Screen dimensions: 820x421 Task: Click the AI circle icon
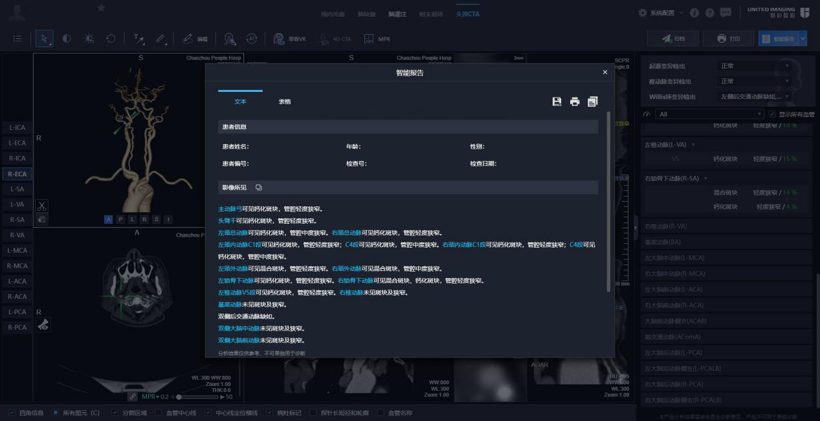point(252,39)
